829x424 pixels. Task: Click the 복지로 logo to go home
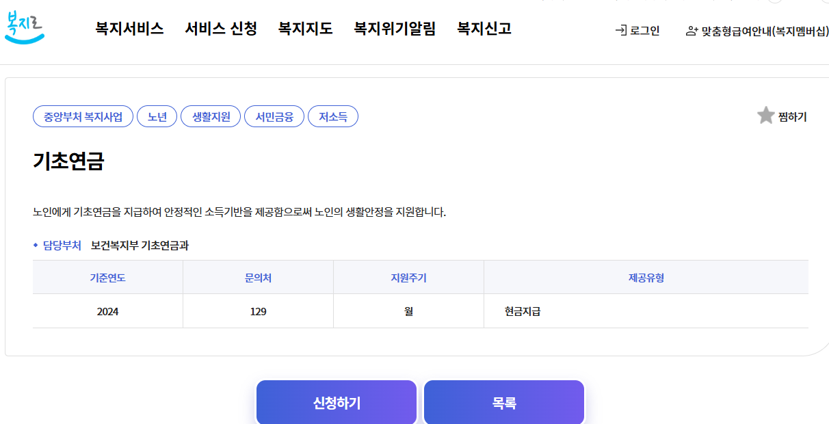(26, 26)
